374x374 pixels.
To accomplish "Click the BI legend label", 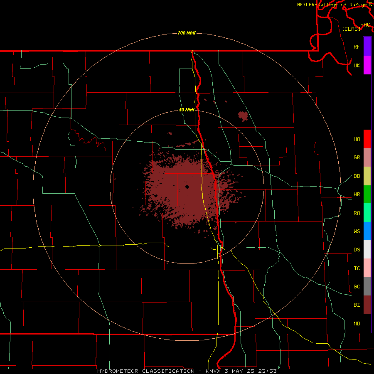I will (x=357, y=305).
